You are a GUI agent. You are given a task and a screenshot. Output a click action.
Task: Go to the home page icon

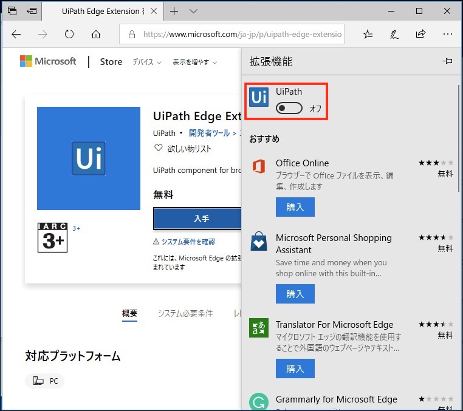click(95, 35)
